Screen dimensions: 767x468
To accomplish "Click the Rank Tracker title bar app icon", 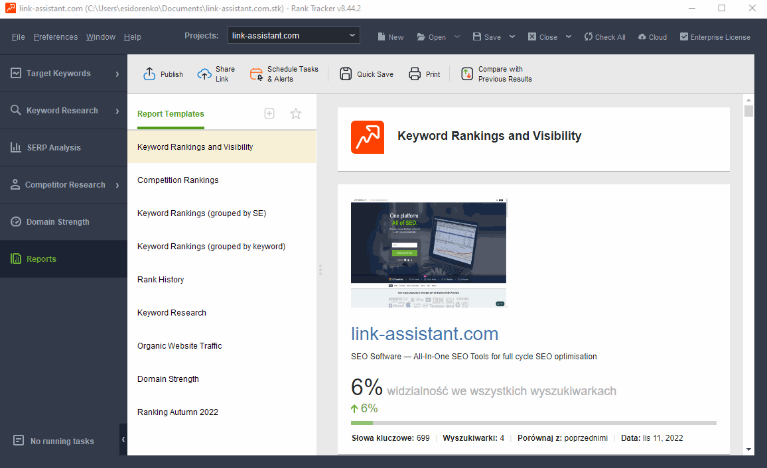I will click(x=10, y=8).
